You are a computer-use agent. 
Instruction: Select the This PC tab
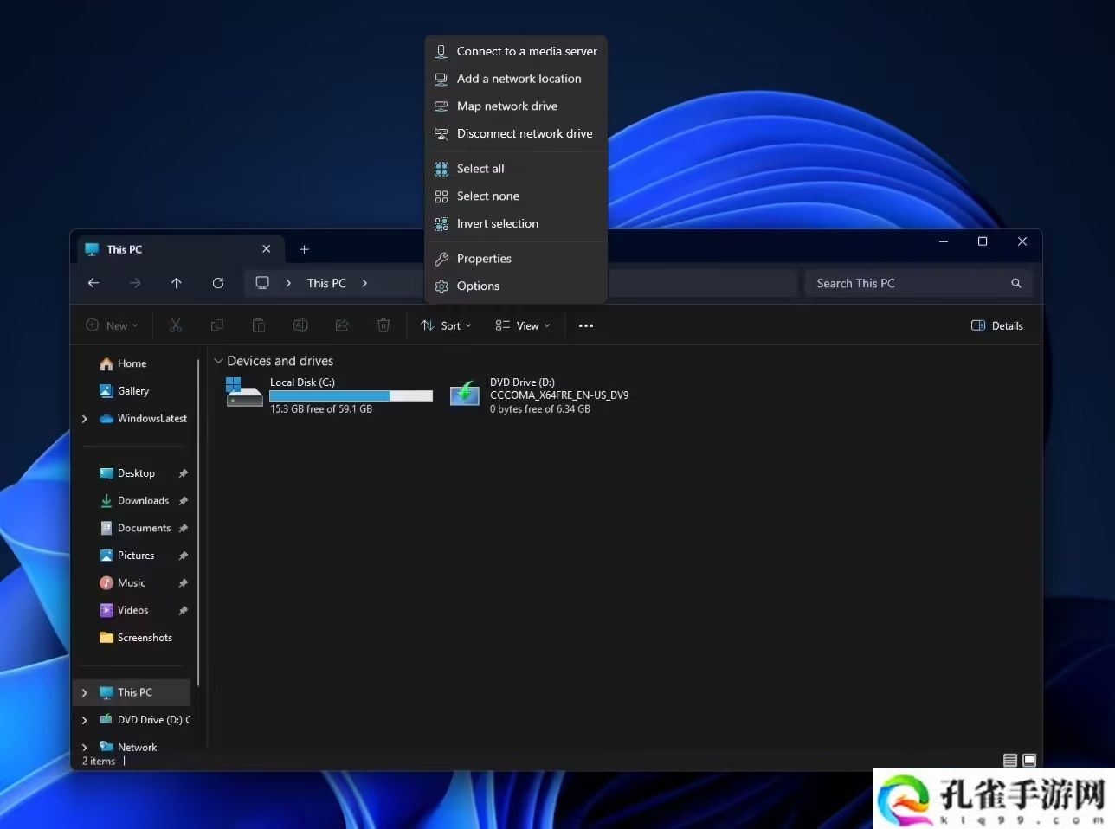180,249
